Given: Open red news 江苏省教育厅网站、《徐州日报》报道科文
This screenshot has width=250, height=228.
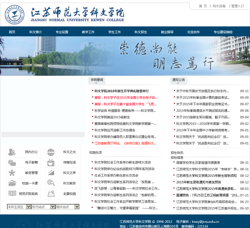Looking at the screenshot, I should 125,143.
